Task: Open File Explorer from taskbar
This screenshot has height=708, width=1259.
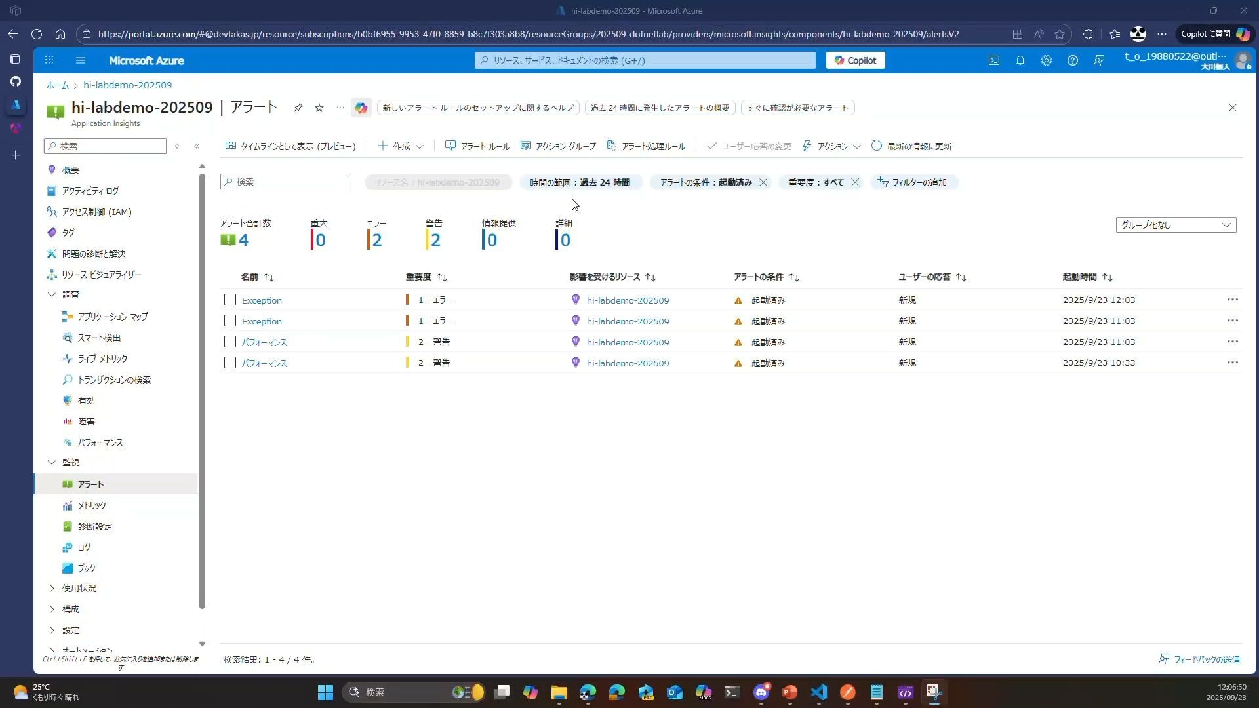Action: 559,692
